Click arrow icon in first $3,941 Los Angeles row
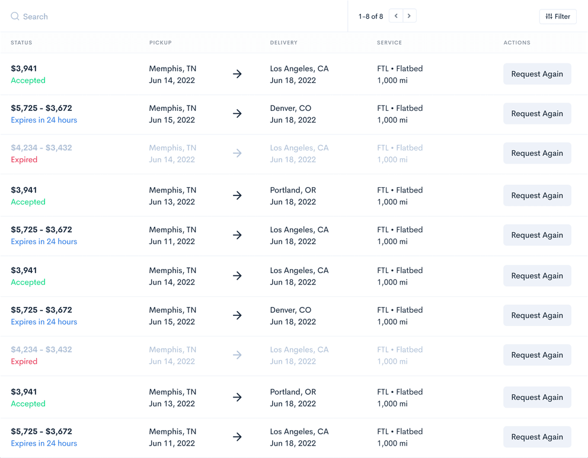The image size is (588, 458). tap(237, 74)
